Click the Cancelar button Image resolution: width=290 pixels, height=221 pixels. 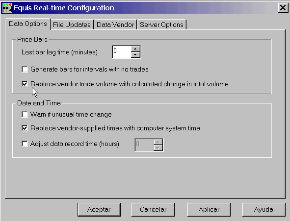point(153,210)
